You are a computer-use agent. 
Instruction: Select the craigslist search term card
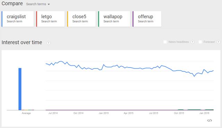click(18, 19)
